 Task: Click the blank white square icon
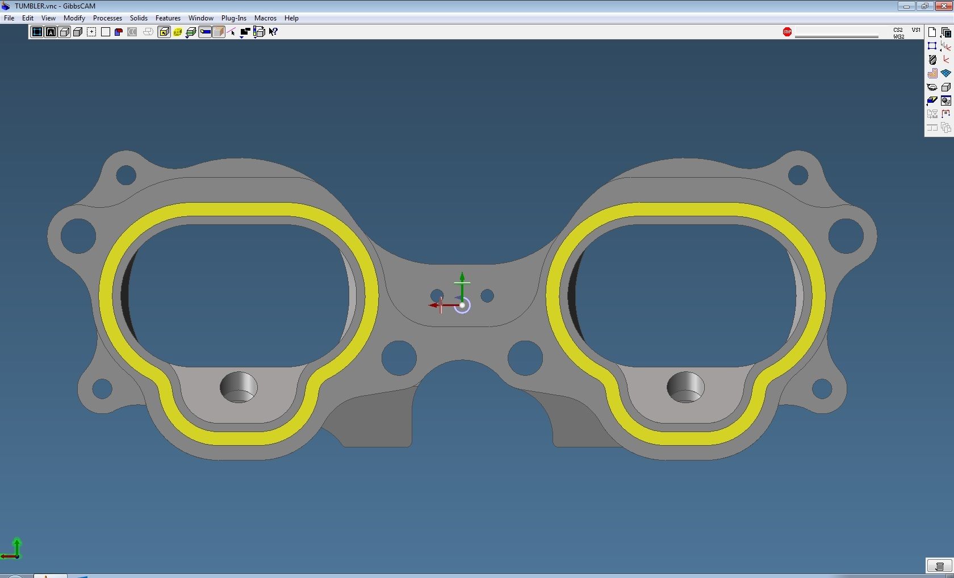tap(105, 32)
